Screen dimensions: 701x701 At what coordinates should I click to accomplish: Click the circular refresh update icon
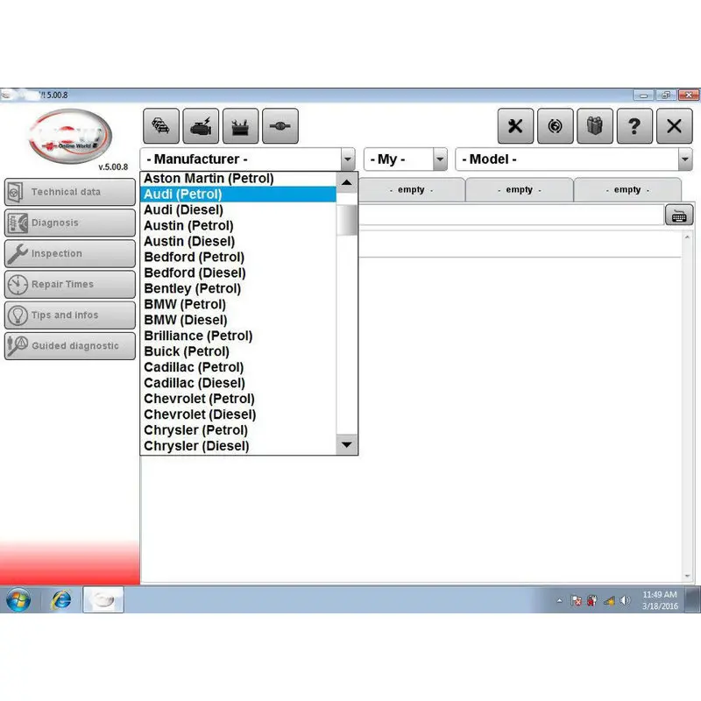(556, 126)
